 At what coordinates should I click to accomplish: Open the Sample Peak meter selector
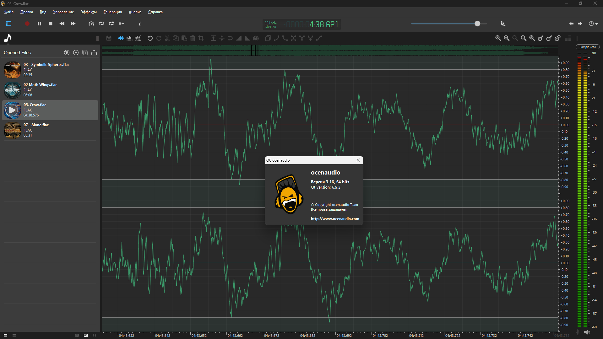(x=587, y=47)
